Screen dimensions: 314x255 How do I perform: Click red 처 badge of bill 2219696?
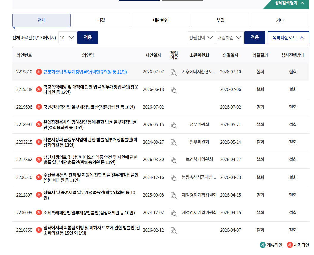39,107
